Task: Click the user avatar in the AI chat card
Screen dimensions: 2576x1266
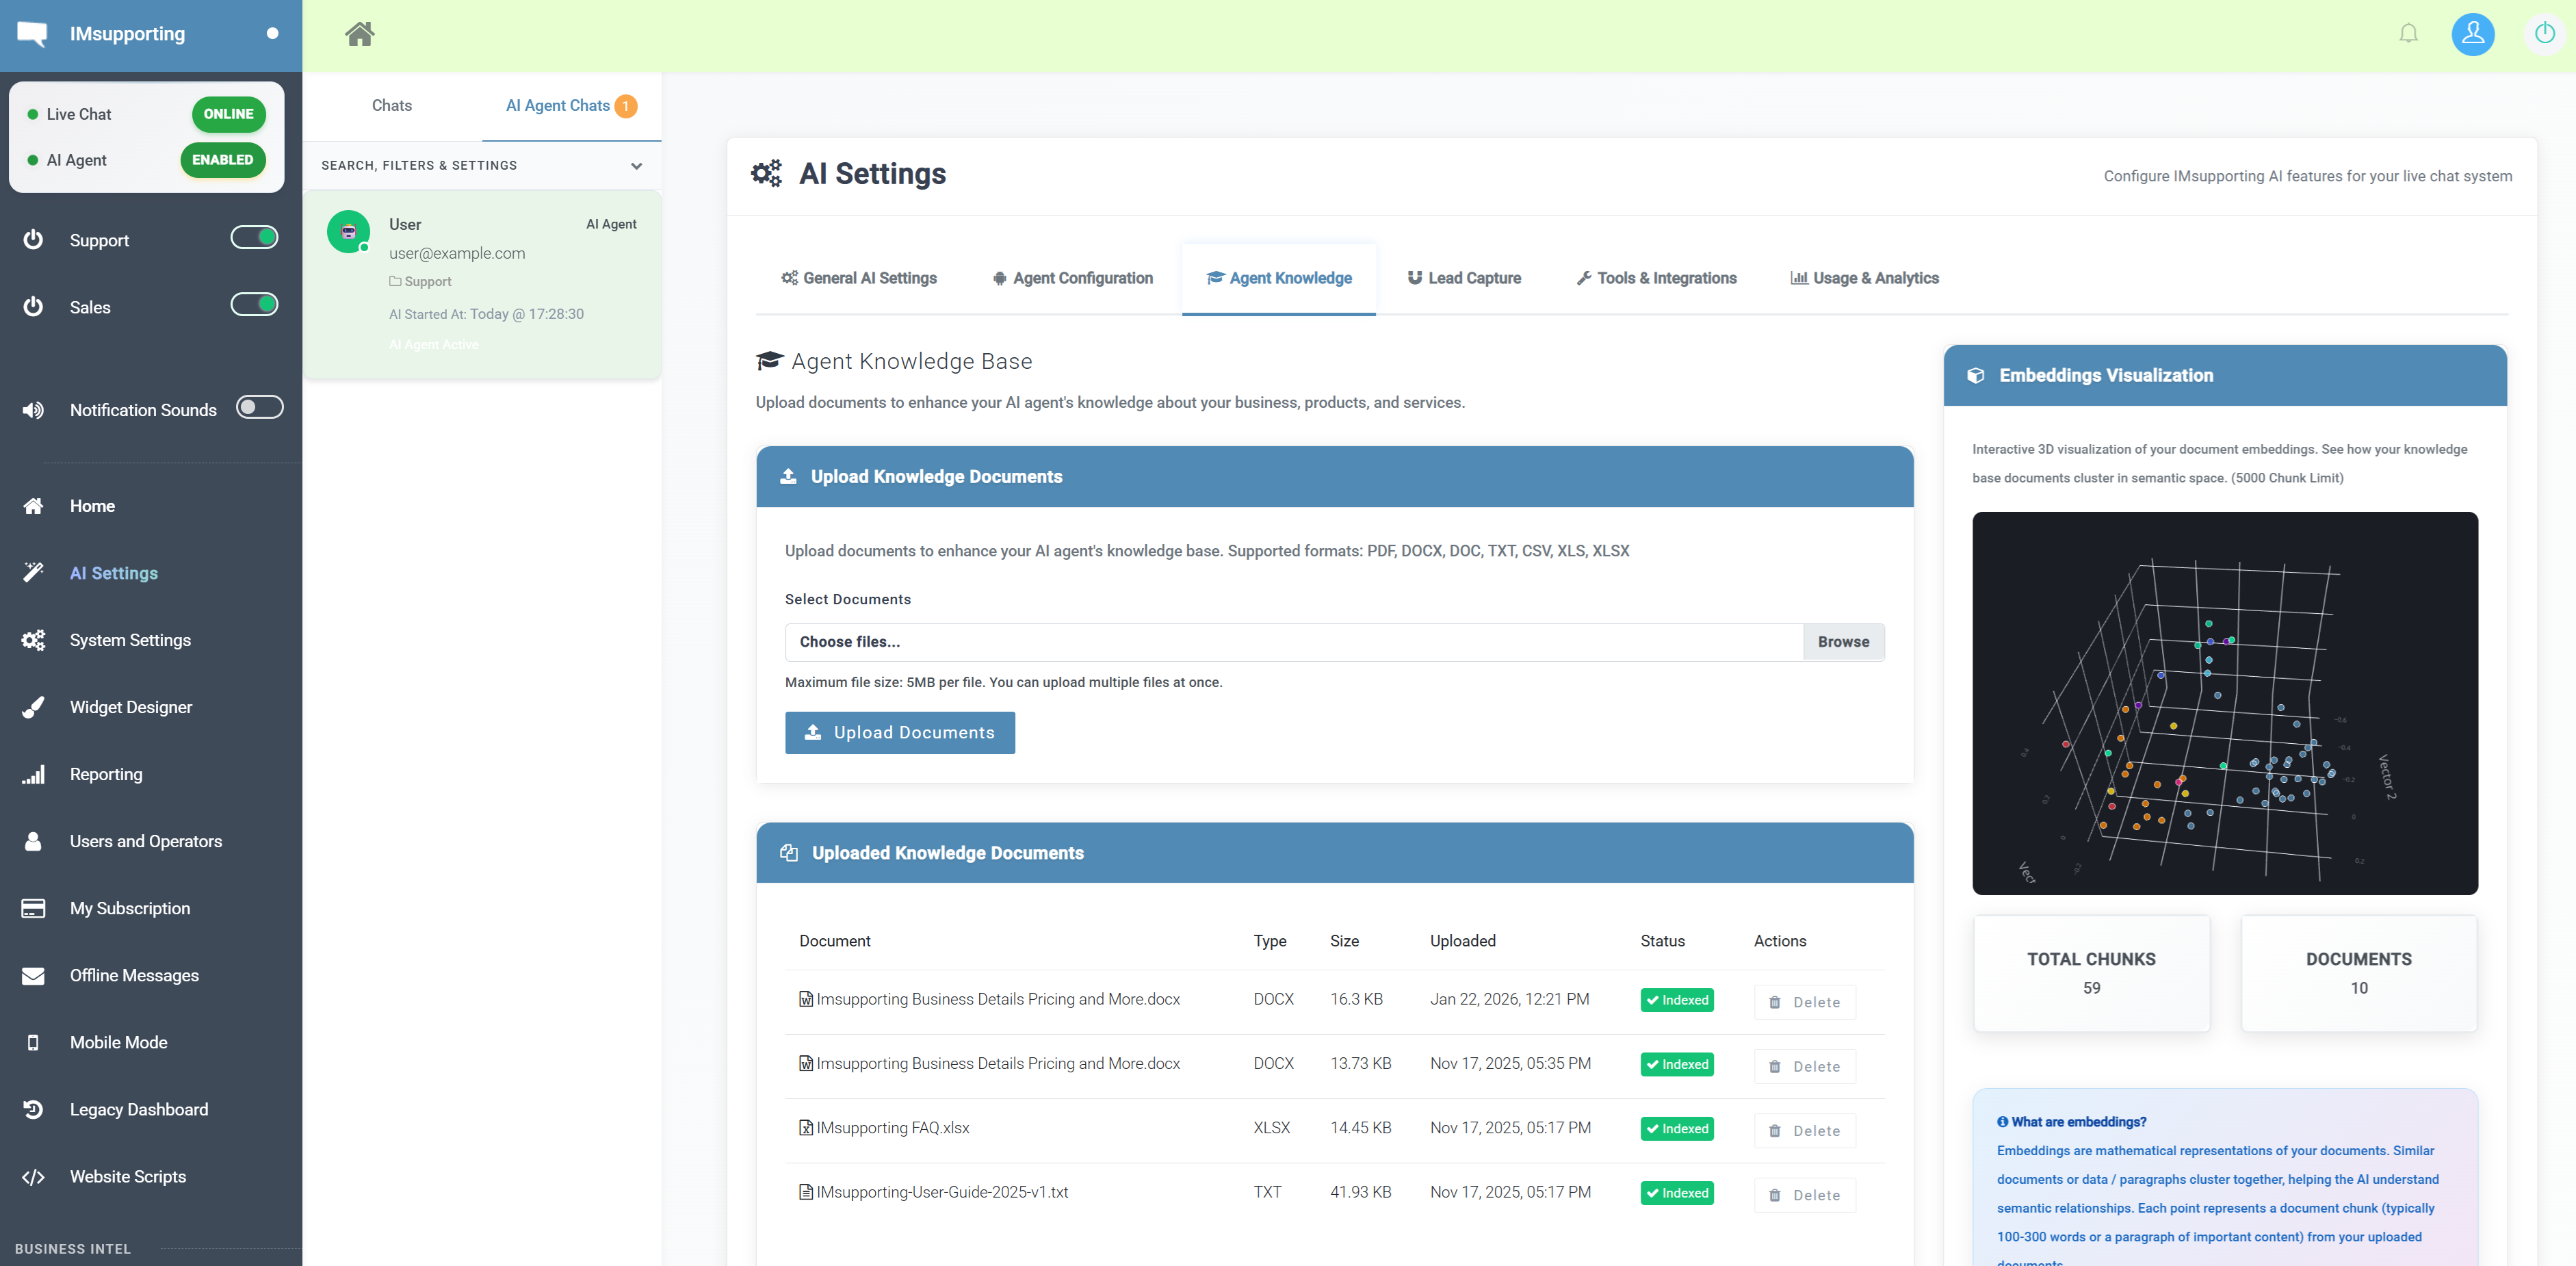Action: coord(348,232)
